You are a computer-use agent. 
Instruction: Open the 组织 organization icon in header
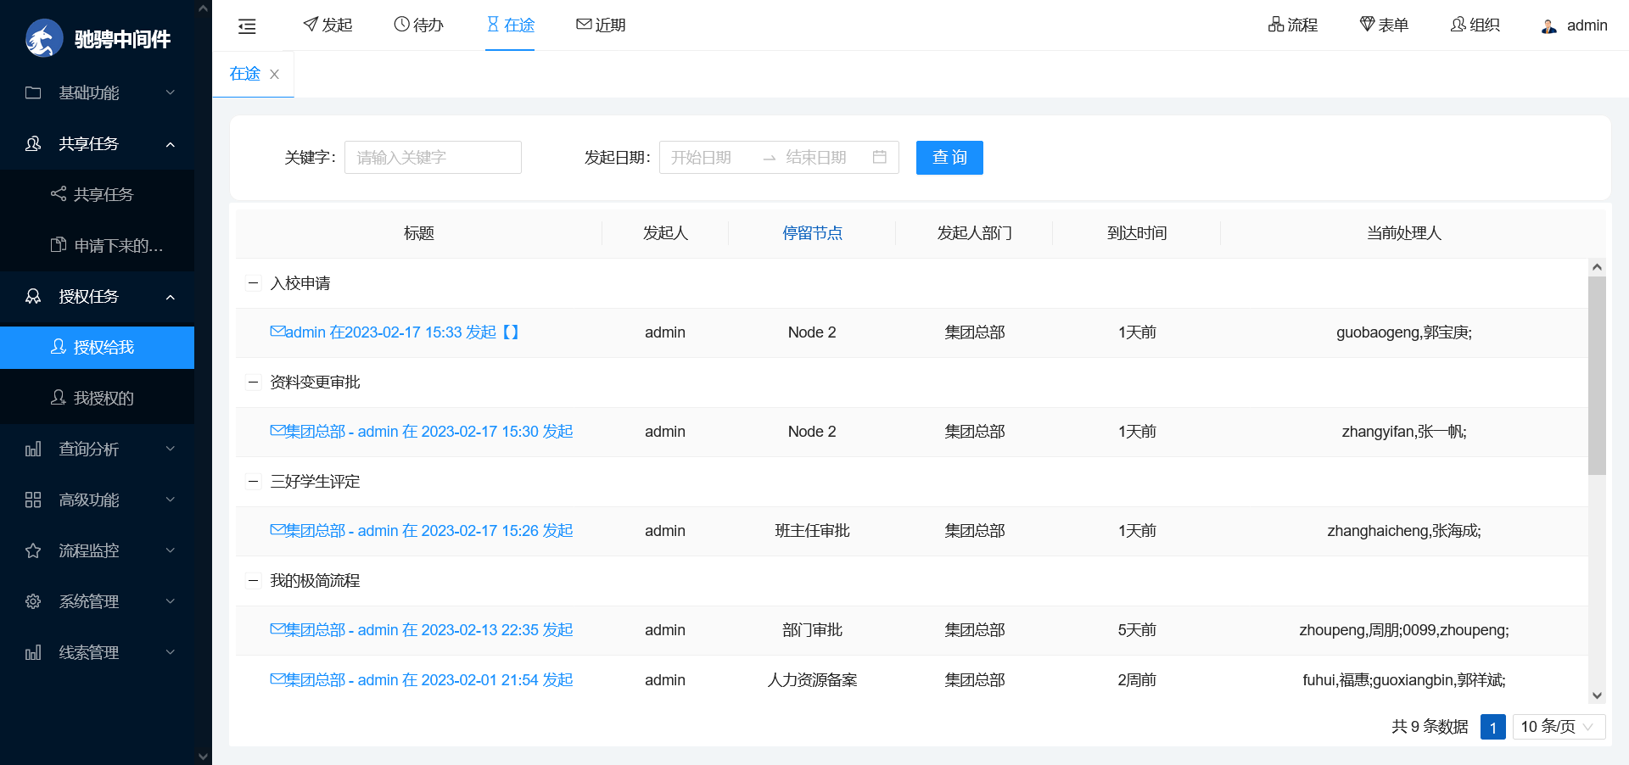point(1458,25)
